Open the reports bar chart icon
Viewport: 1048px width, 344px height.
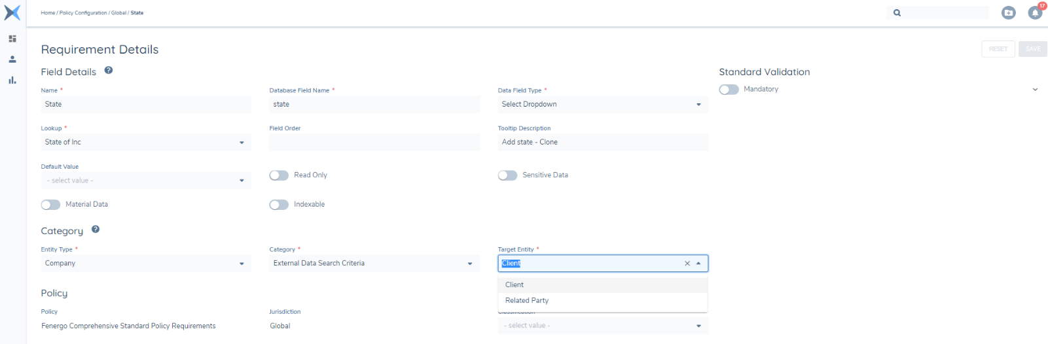coord(12,80)
